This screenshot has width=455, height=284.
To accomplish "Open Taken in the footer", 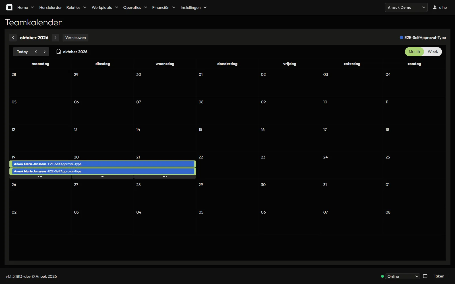I will pos(439,276).
